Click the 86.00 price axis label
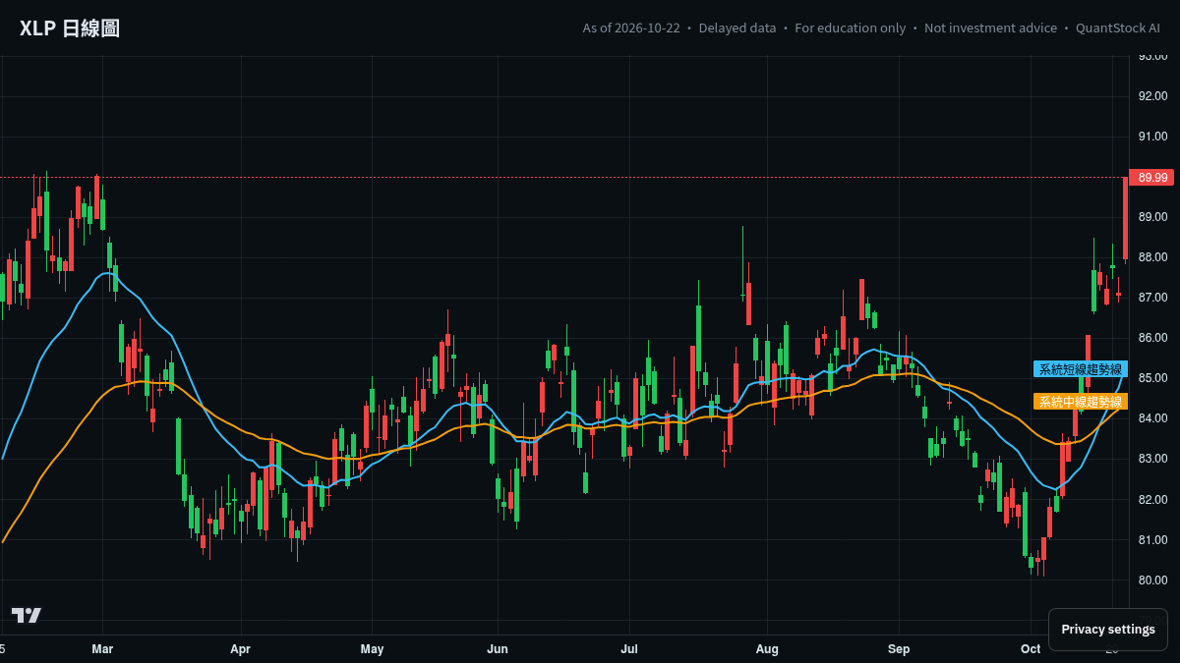The width and height of the screenshot is (1180, 663). coord(1152,338)
